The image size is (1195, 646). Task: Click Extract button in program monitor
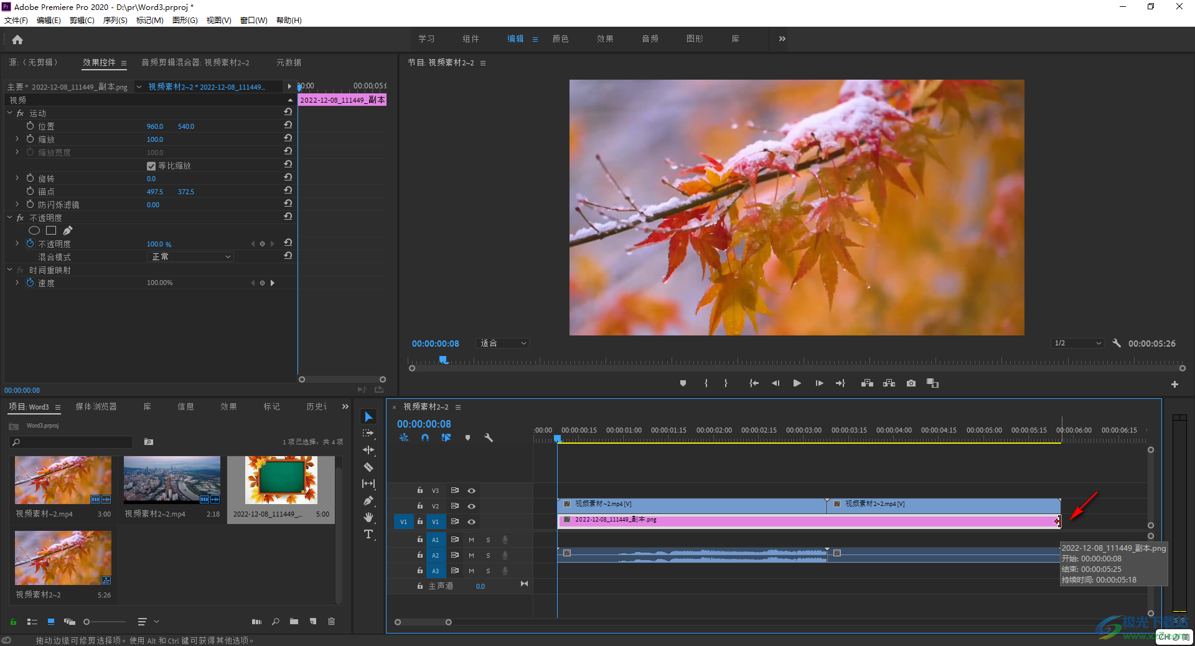coord(889,383)
